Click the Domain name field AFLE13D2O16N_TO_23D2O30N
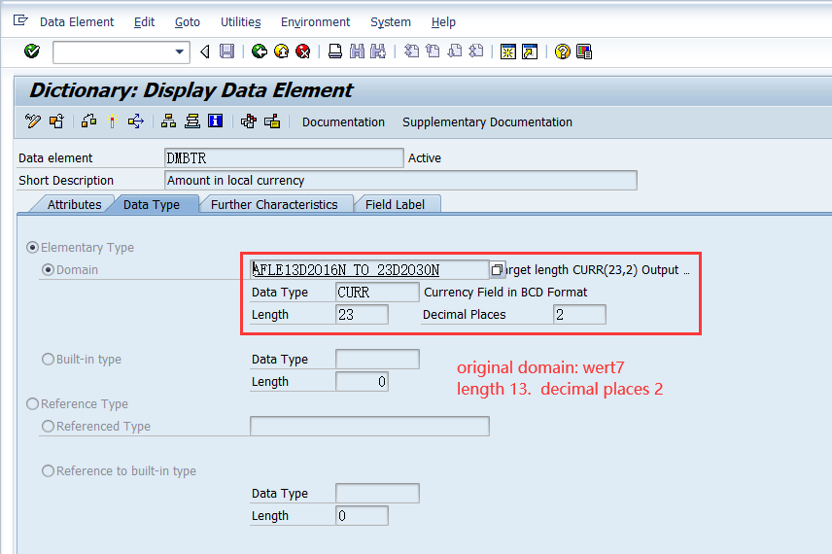The height and width of the screenshot is (554, 832). (x=369, y=269)
